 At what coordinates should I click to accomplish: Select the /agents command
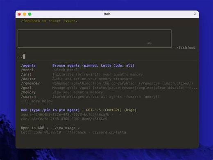tap(28, 65)
